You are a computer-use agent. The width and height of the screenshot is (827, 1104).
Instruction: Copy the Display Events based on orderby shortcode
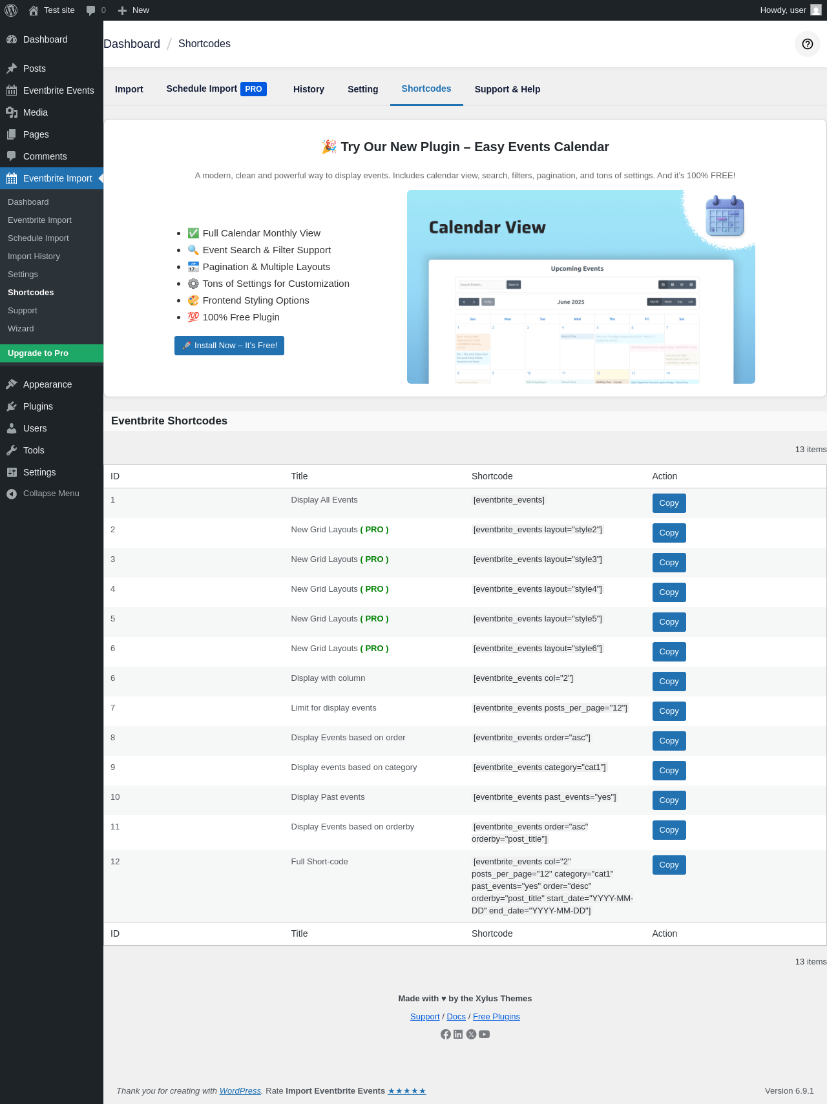point(669,830)
